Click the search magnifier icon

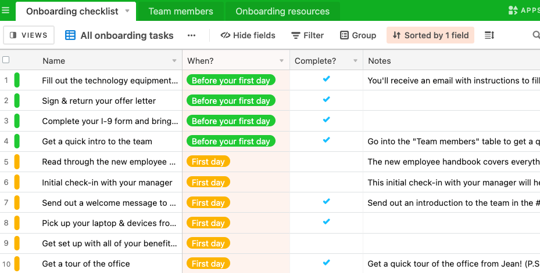tap(536, 35)
